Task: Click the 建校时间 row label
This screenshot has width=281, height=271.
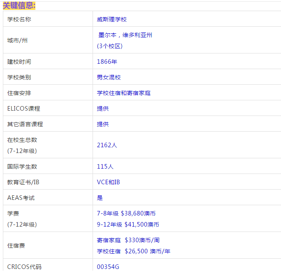Action: [19, 62]
